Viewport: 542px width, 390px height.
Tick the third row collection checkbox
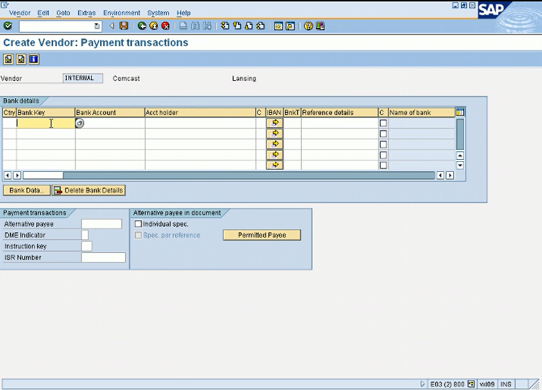[383, 144]
